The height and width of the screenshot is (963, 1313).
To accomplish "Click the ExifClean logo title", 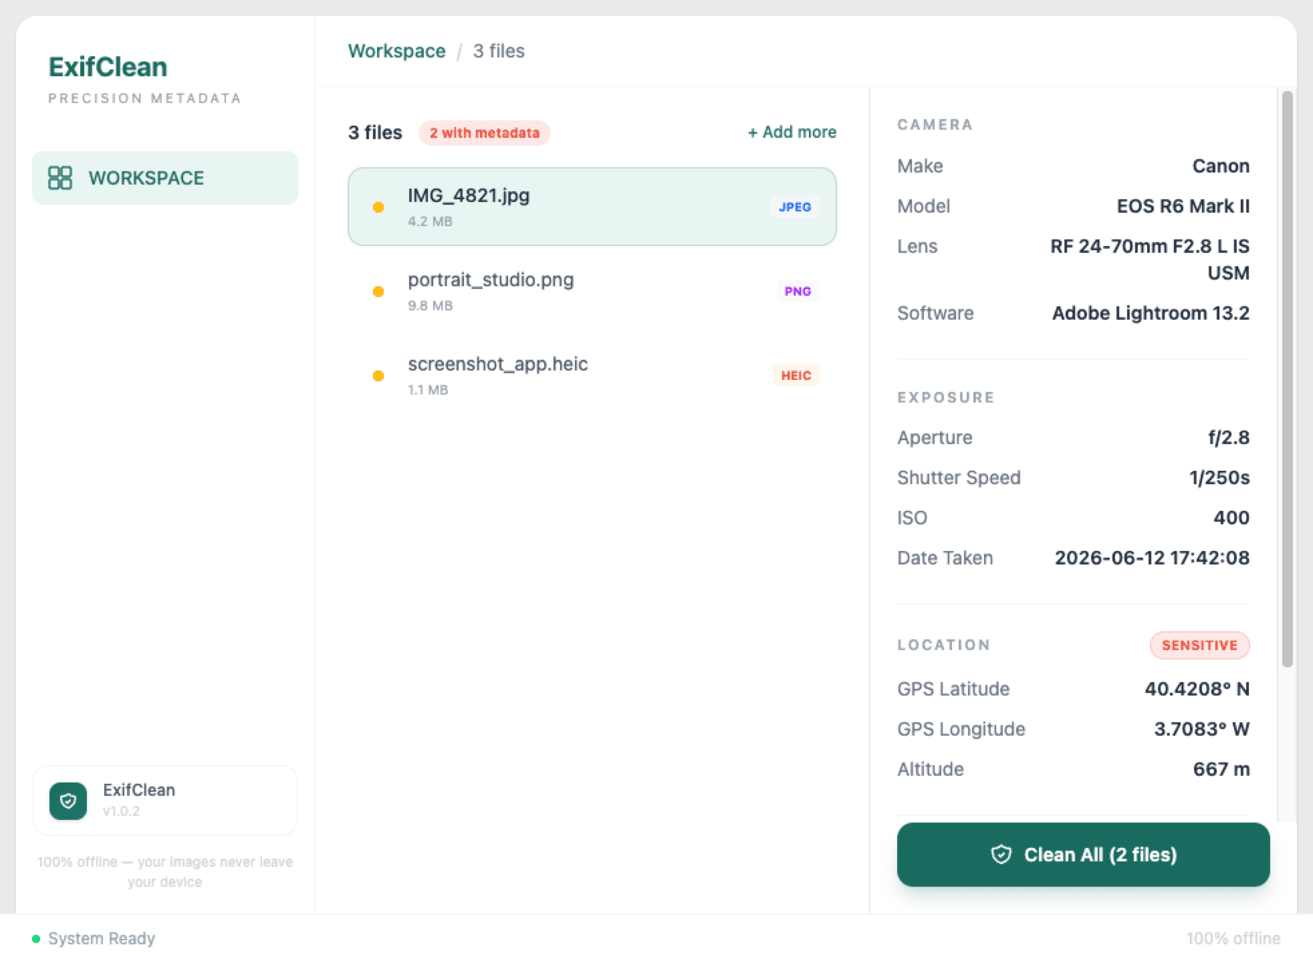I will tap(108, 67).
